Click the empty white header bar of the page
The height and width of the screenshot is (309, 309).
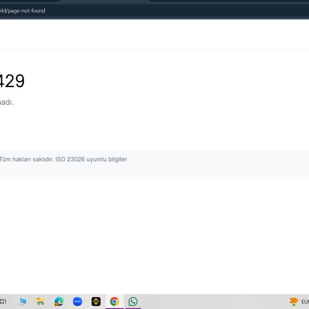pyautogui.click(x=161, y=34)
